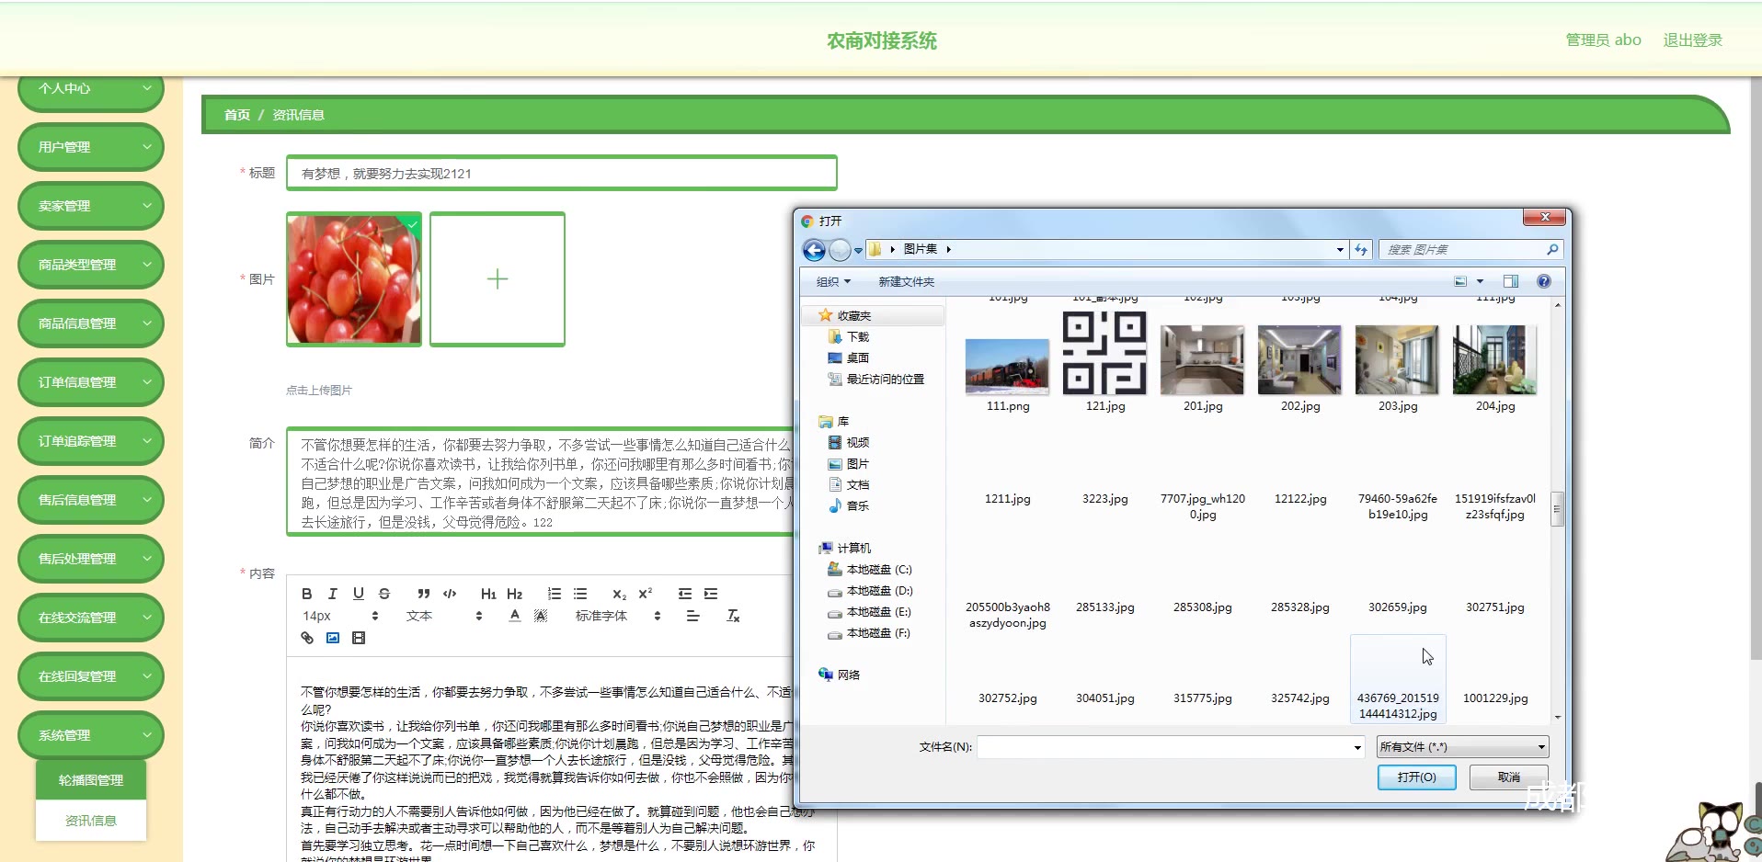
Task: Toggle the preview pane in file dialog
Action: click(1510, 282)
